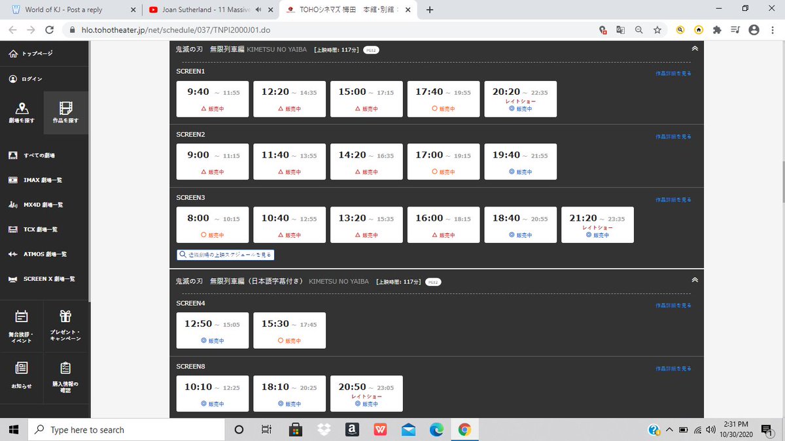The height and width of the screenshot is (441, 785).
Task: Click nearby theater screening schedule button
Action: click(x=225, y=255)
